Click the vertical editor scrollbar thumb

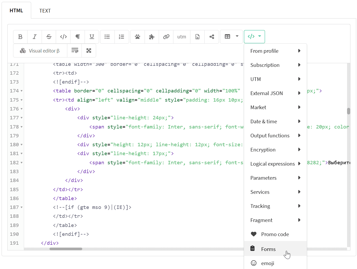point(349,111)
